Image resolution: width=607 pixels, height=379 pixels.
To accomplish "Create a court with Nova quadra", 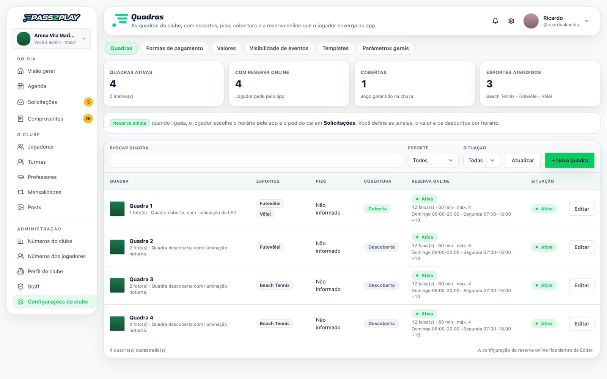I will (x=569, y=160).
